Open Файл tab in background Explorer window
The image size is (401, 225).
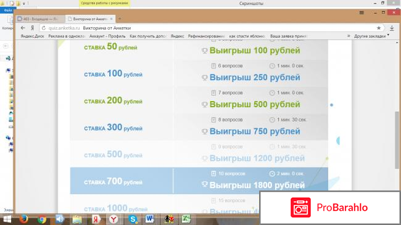[x=7, y=10]
